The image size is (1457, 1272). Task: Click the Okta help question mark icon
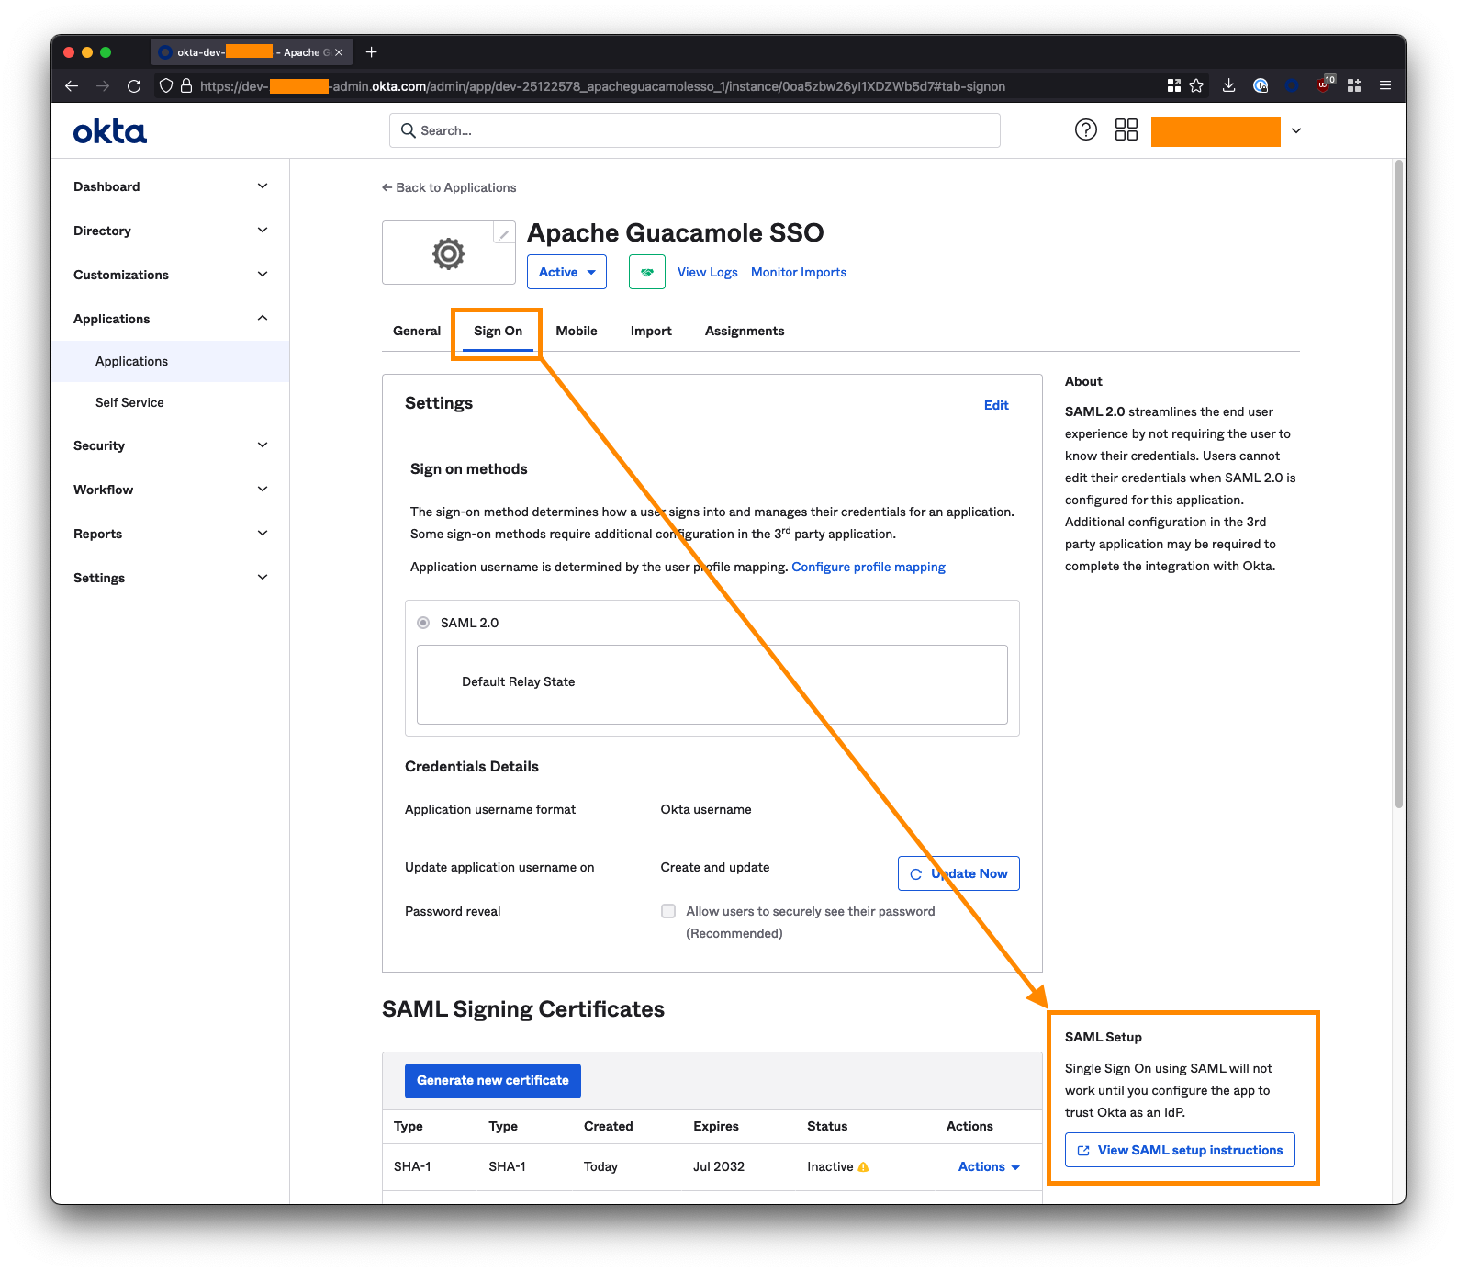tap(1085, 130)
